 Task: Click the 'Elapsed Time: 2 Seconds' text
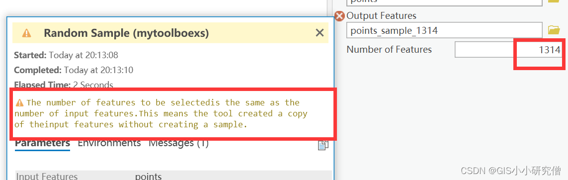tap(64, 85)
